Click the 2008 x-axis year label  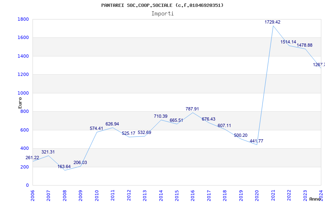tap(65, 195)
